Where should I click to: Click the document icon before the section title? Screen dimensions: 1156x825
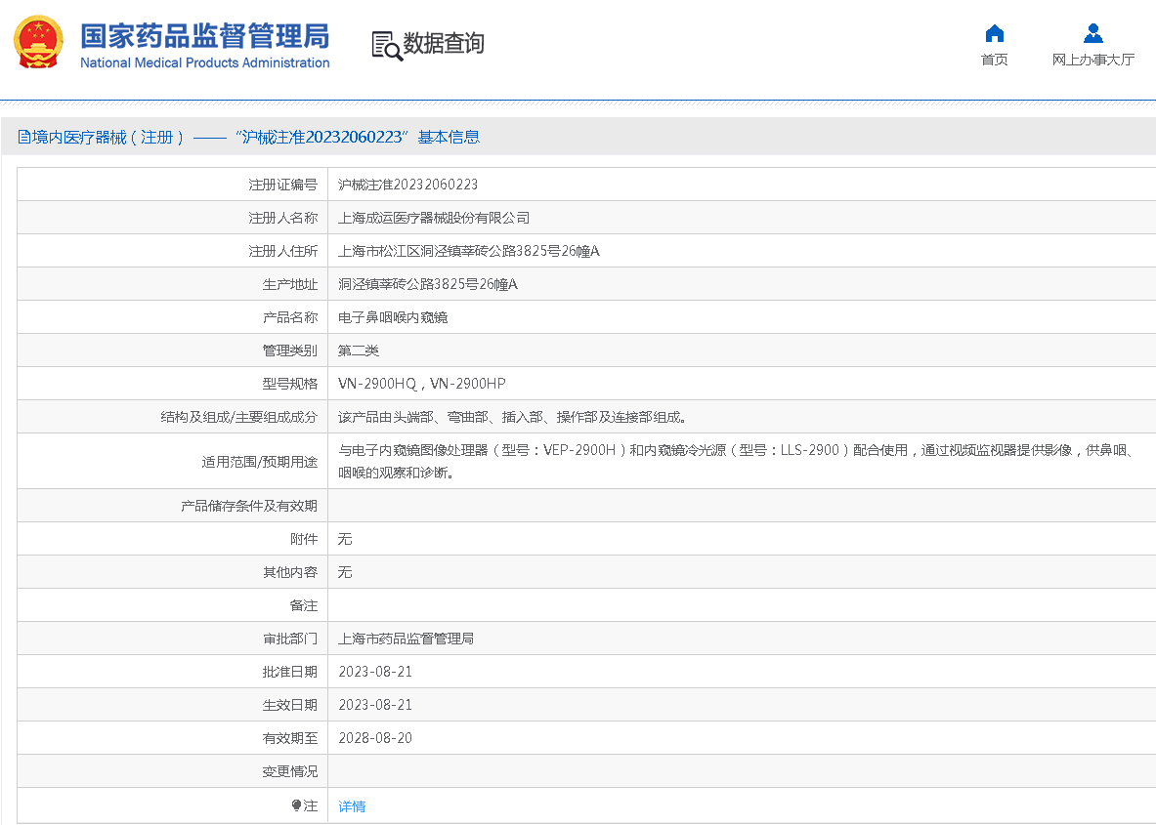click(x=24, y=138)
